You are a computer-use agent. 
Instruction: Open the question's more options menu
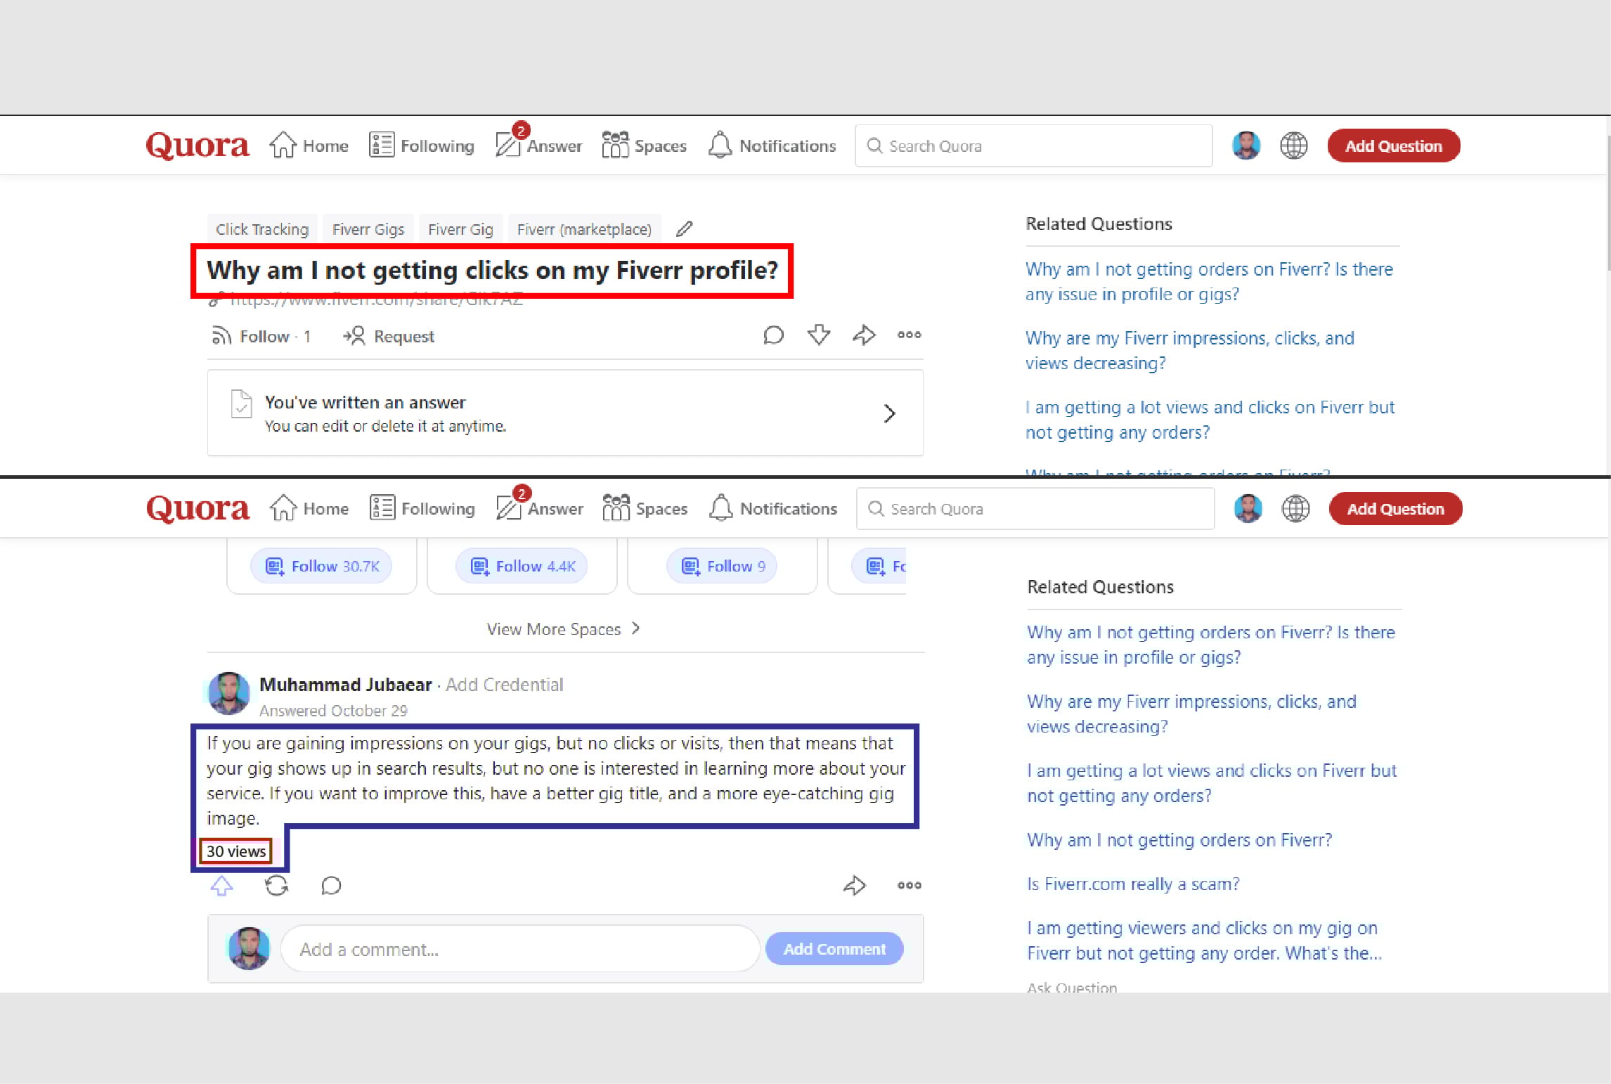tap(909, 335)
